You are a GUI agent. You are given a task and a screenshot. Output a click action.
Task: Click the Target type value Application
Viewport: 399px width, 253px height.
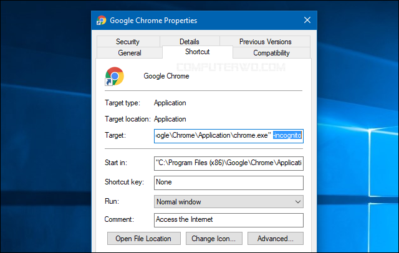click(170, 103)
